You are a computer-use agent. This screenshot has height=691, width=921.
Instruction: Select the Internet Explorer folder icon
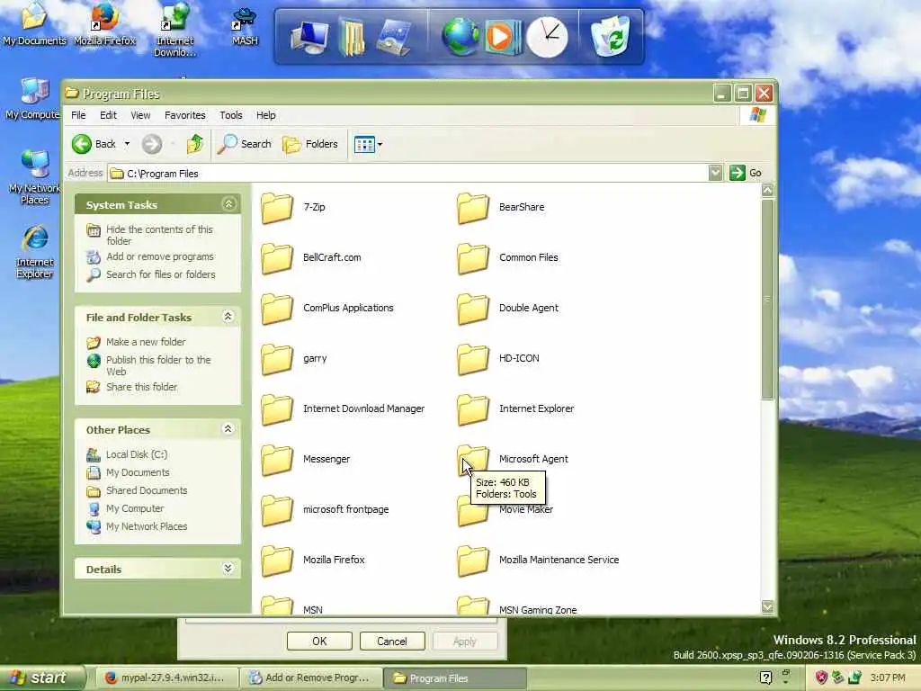click(473, 410)
